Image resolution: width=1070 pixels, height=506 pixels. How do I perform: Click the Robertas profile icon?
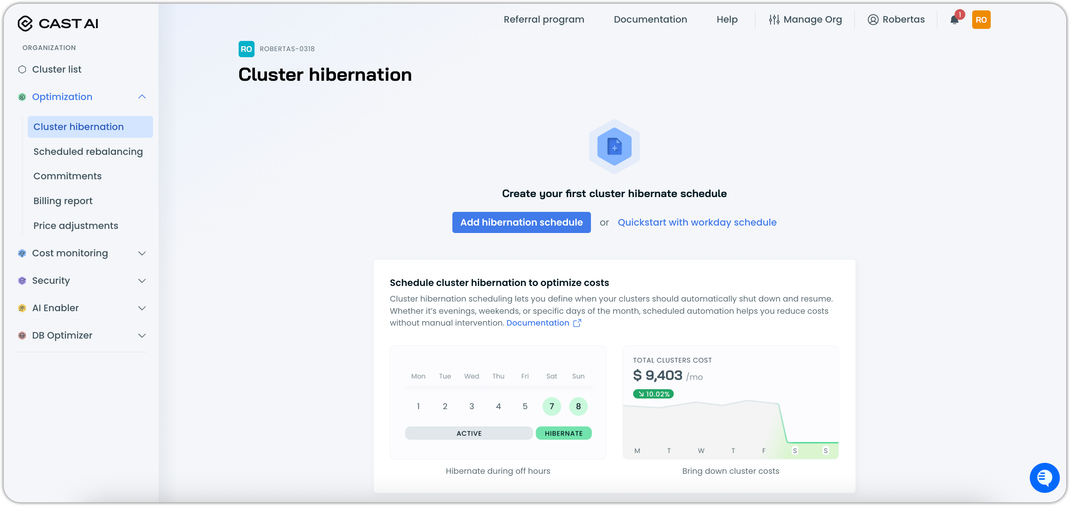[873, 20]
